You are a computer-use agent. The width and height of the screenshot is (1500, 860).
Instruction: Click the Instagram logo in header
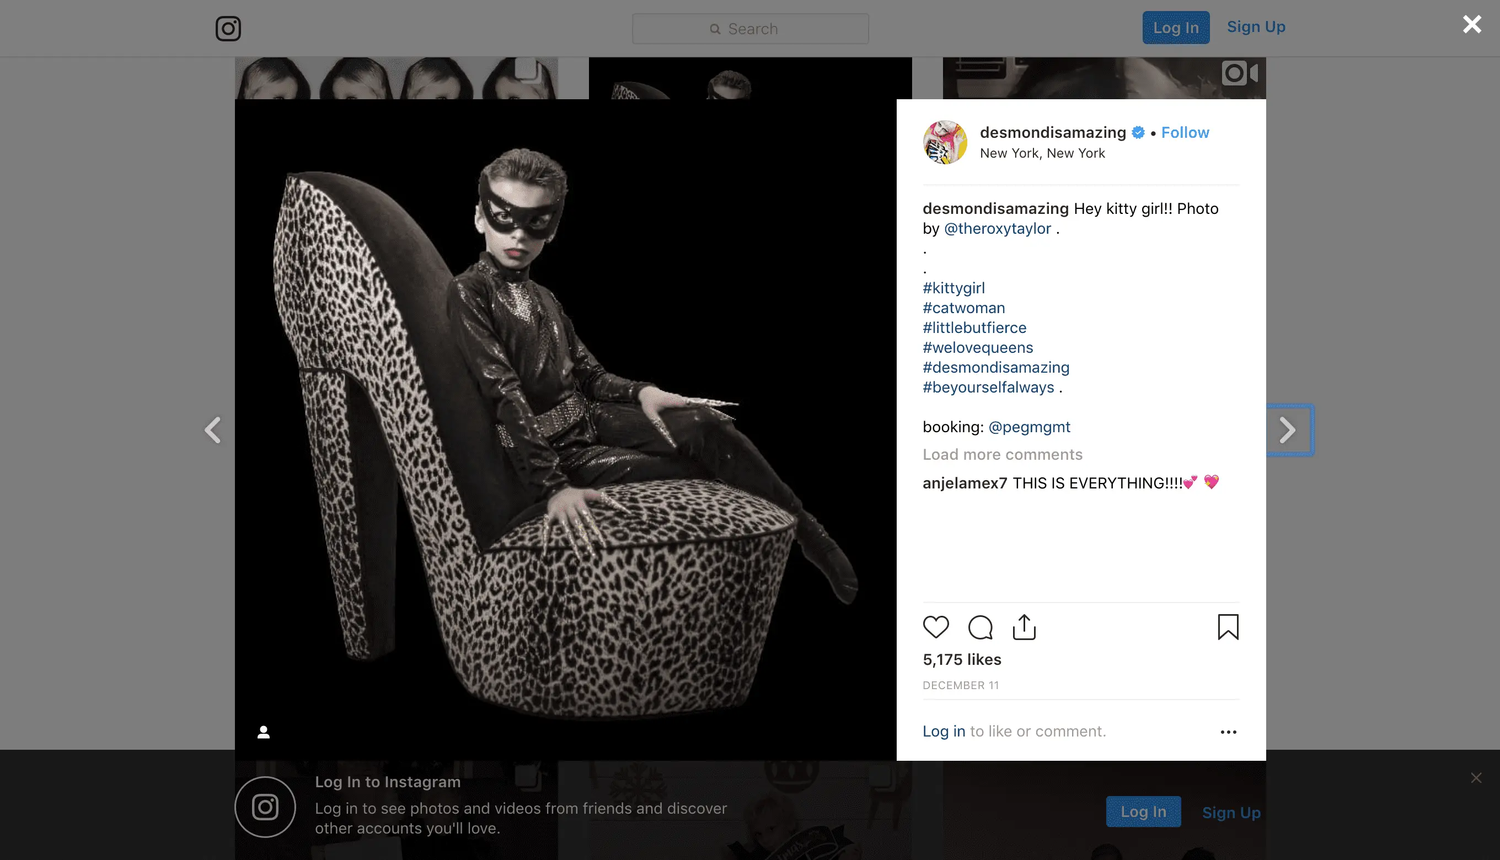(228, 28)
